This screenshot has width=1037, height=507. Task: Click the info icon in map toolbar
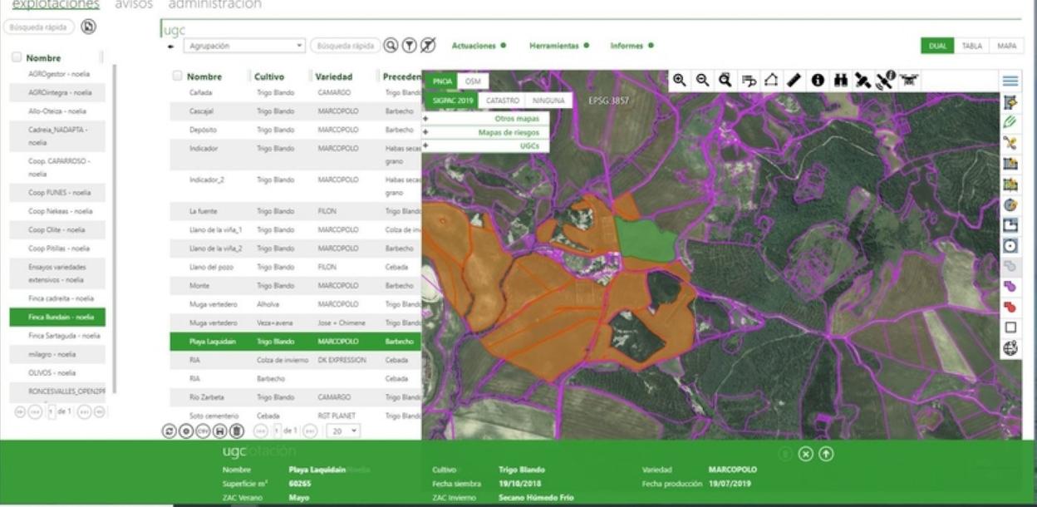[x=817, y=80]
